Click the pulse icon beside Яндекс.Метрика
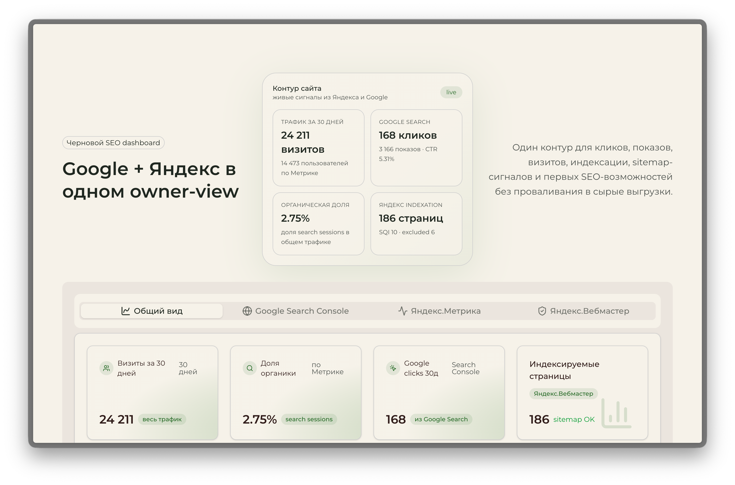This screenshot has height=485, width=735. (x=402, y=311)
